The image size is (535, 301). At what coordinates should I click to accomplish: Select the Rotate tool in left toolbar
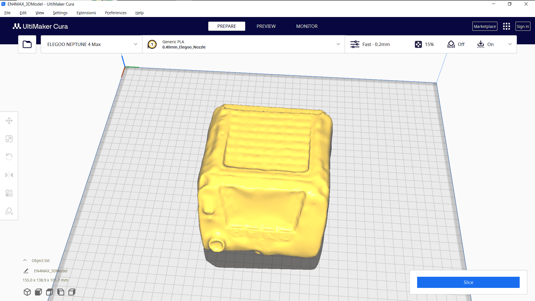pyautogui.click(x=9, y=157)
